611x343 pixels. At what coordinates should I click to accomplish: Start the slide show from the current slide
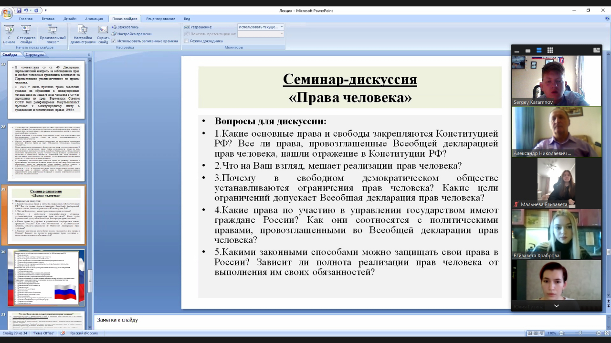coord(26,34)
